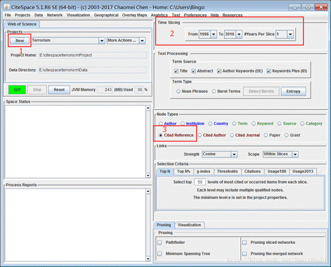Open the Help menu
The image size is (331, 267).
tap(214, 15)
